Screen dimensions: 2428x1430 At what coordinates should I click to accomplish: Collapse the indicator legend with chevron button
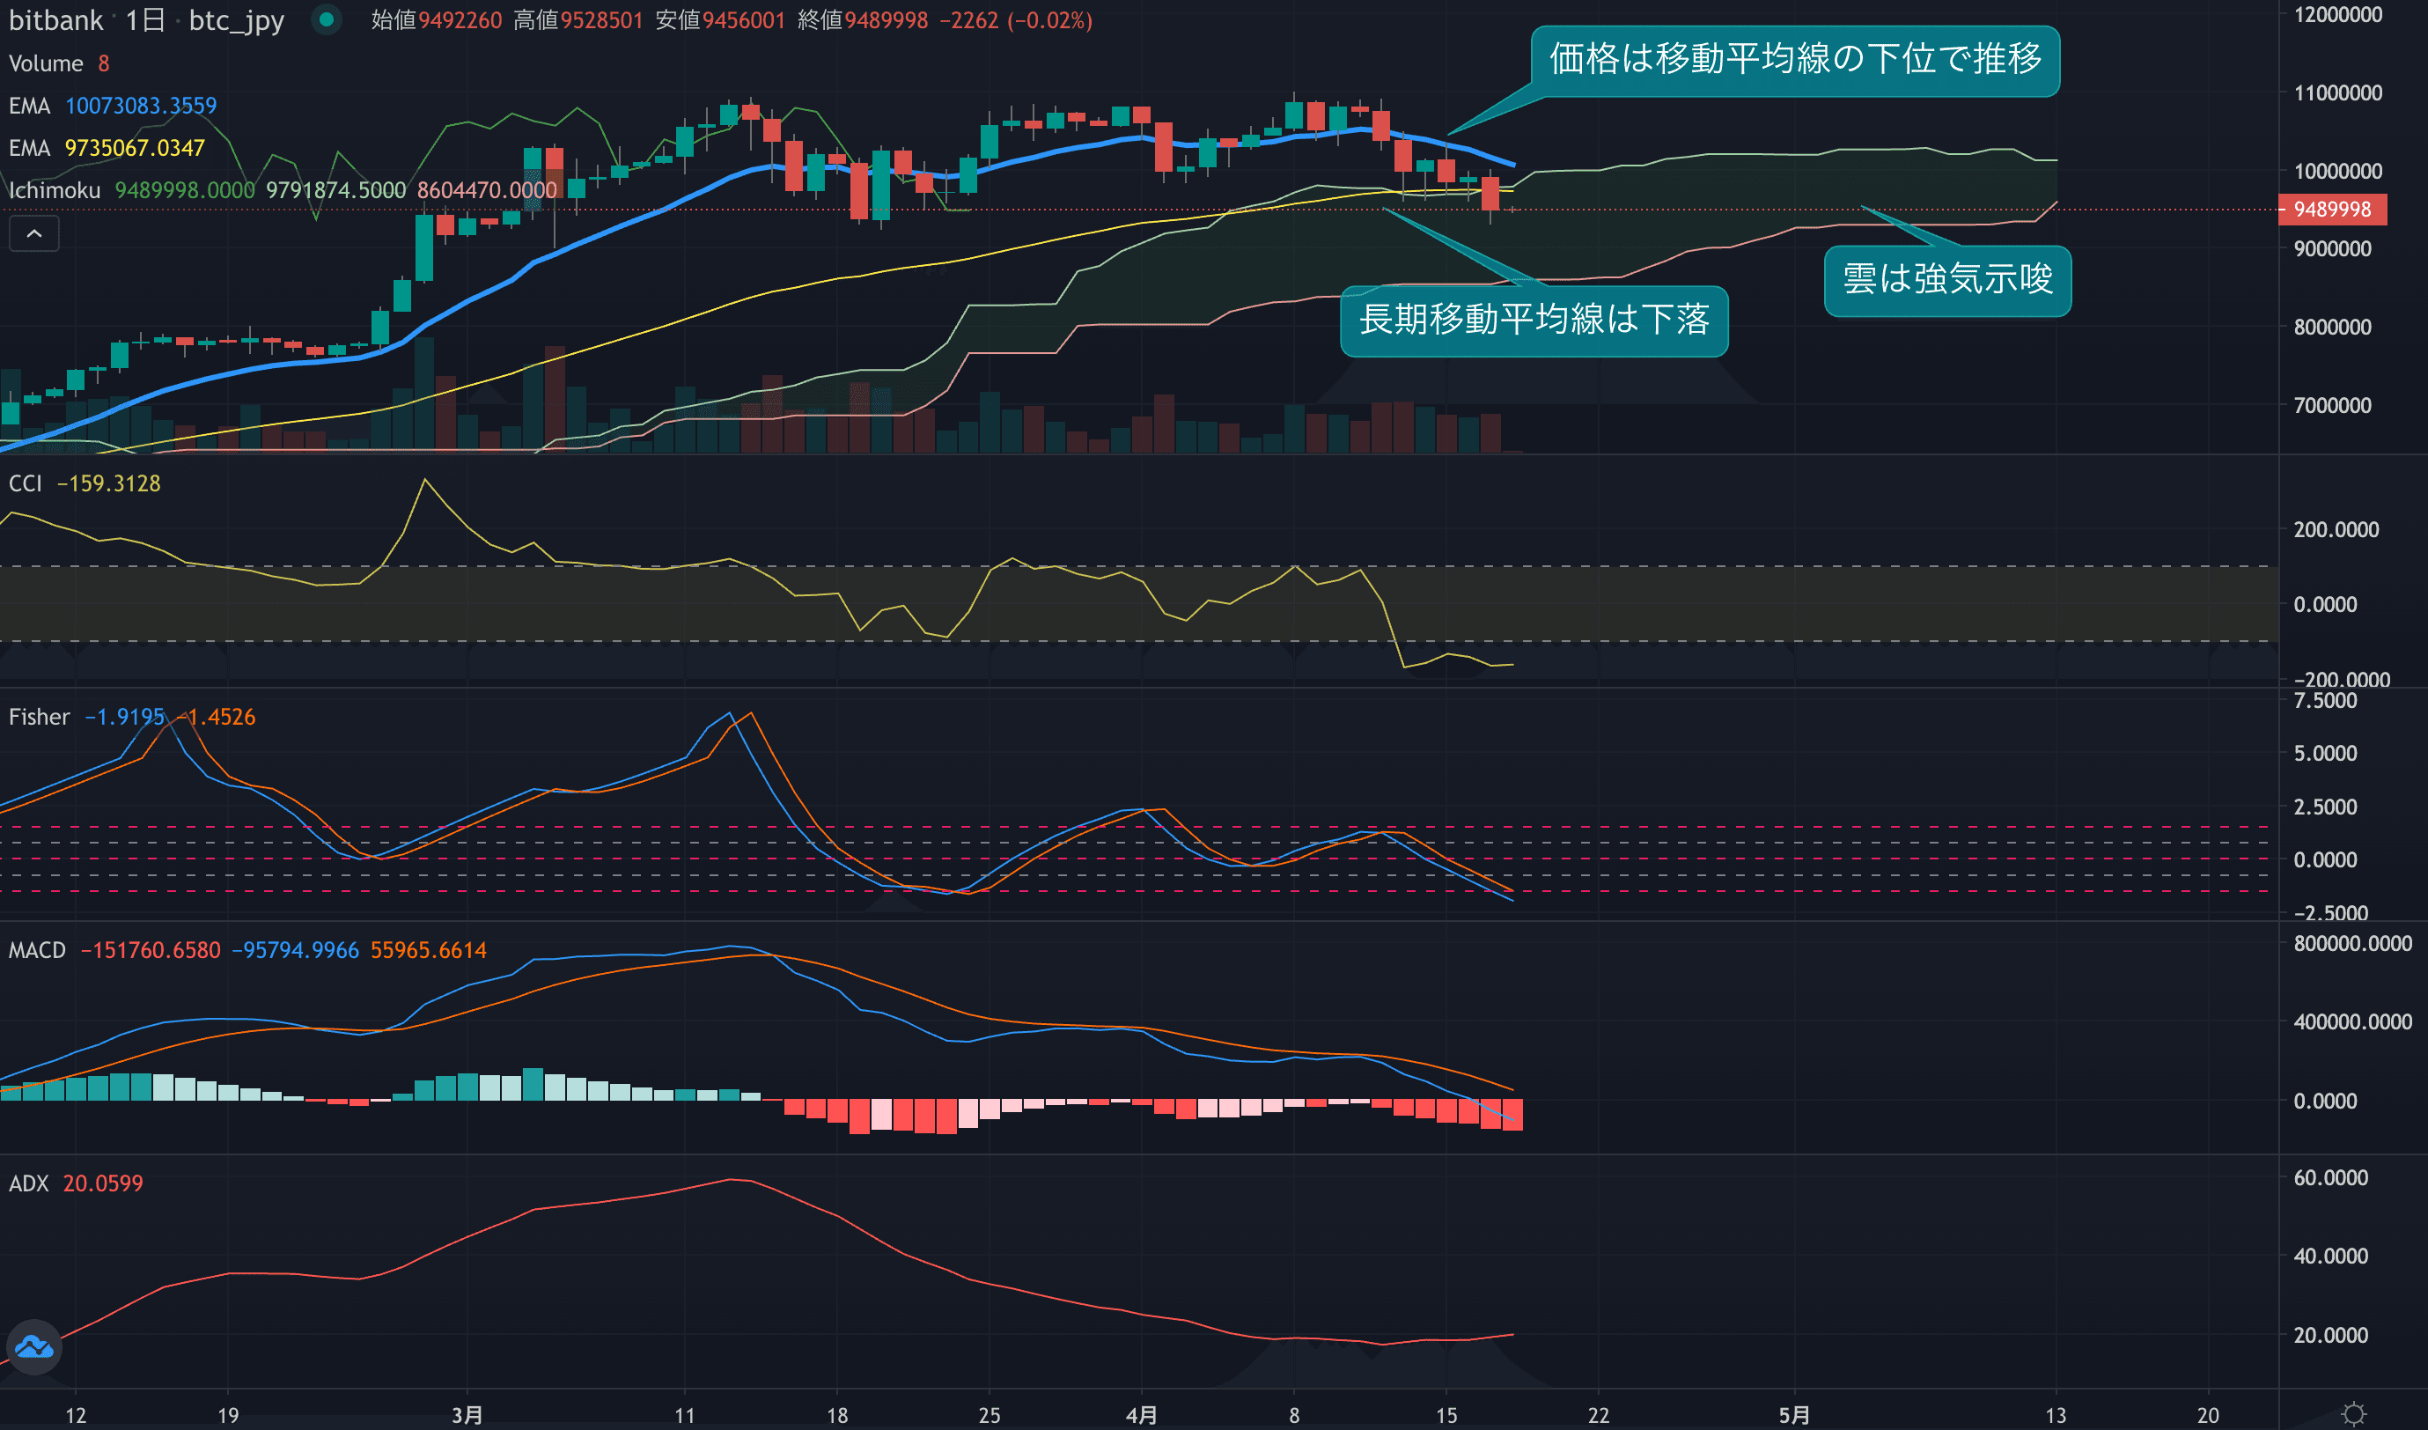tap(33, 233)
